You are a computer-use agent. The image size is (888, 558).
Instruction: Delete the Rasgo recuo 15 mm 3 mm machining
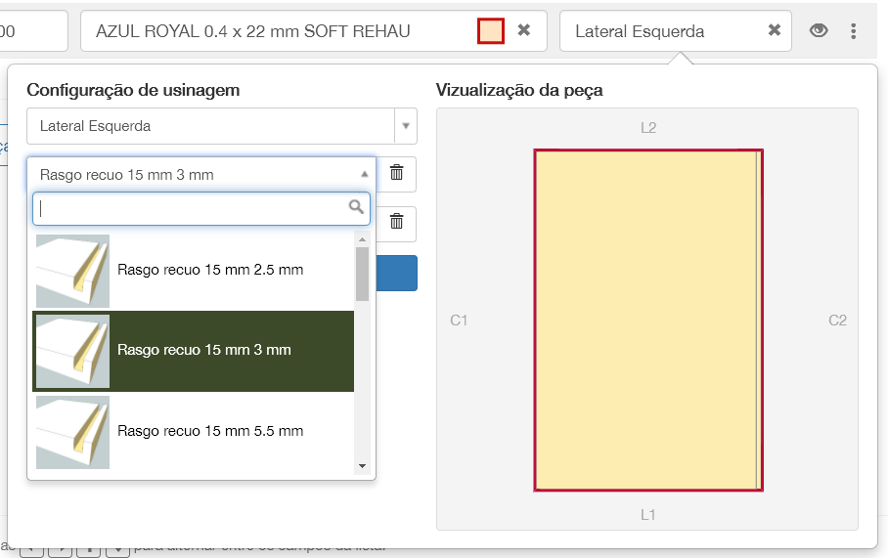(x=396, y=174)
